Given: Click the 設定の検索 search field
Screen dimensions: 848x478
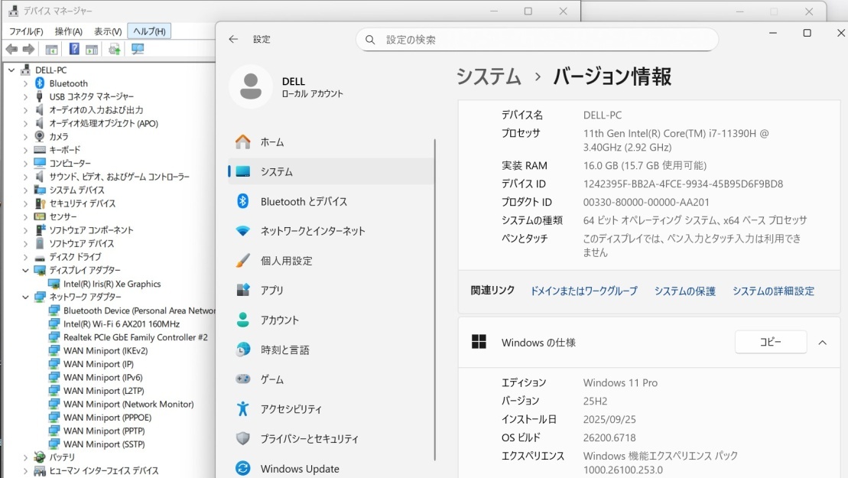Looking at the screenshot, I should point(535,39).
